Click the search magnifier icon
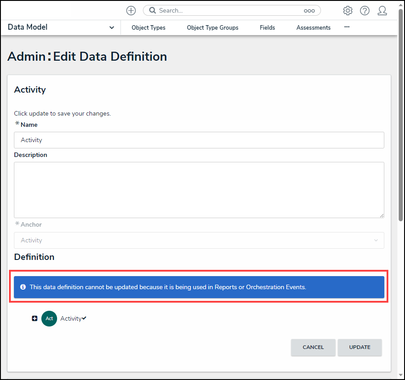 [152, 10]
